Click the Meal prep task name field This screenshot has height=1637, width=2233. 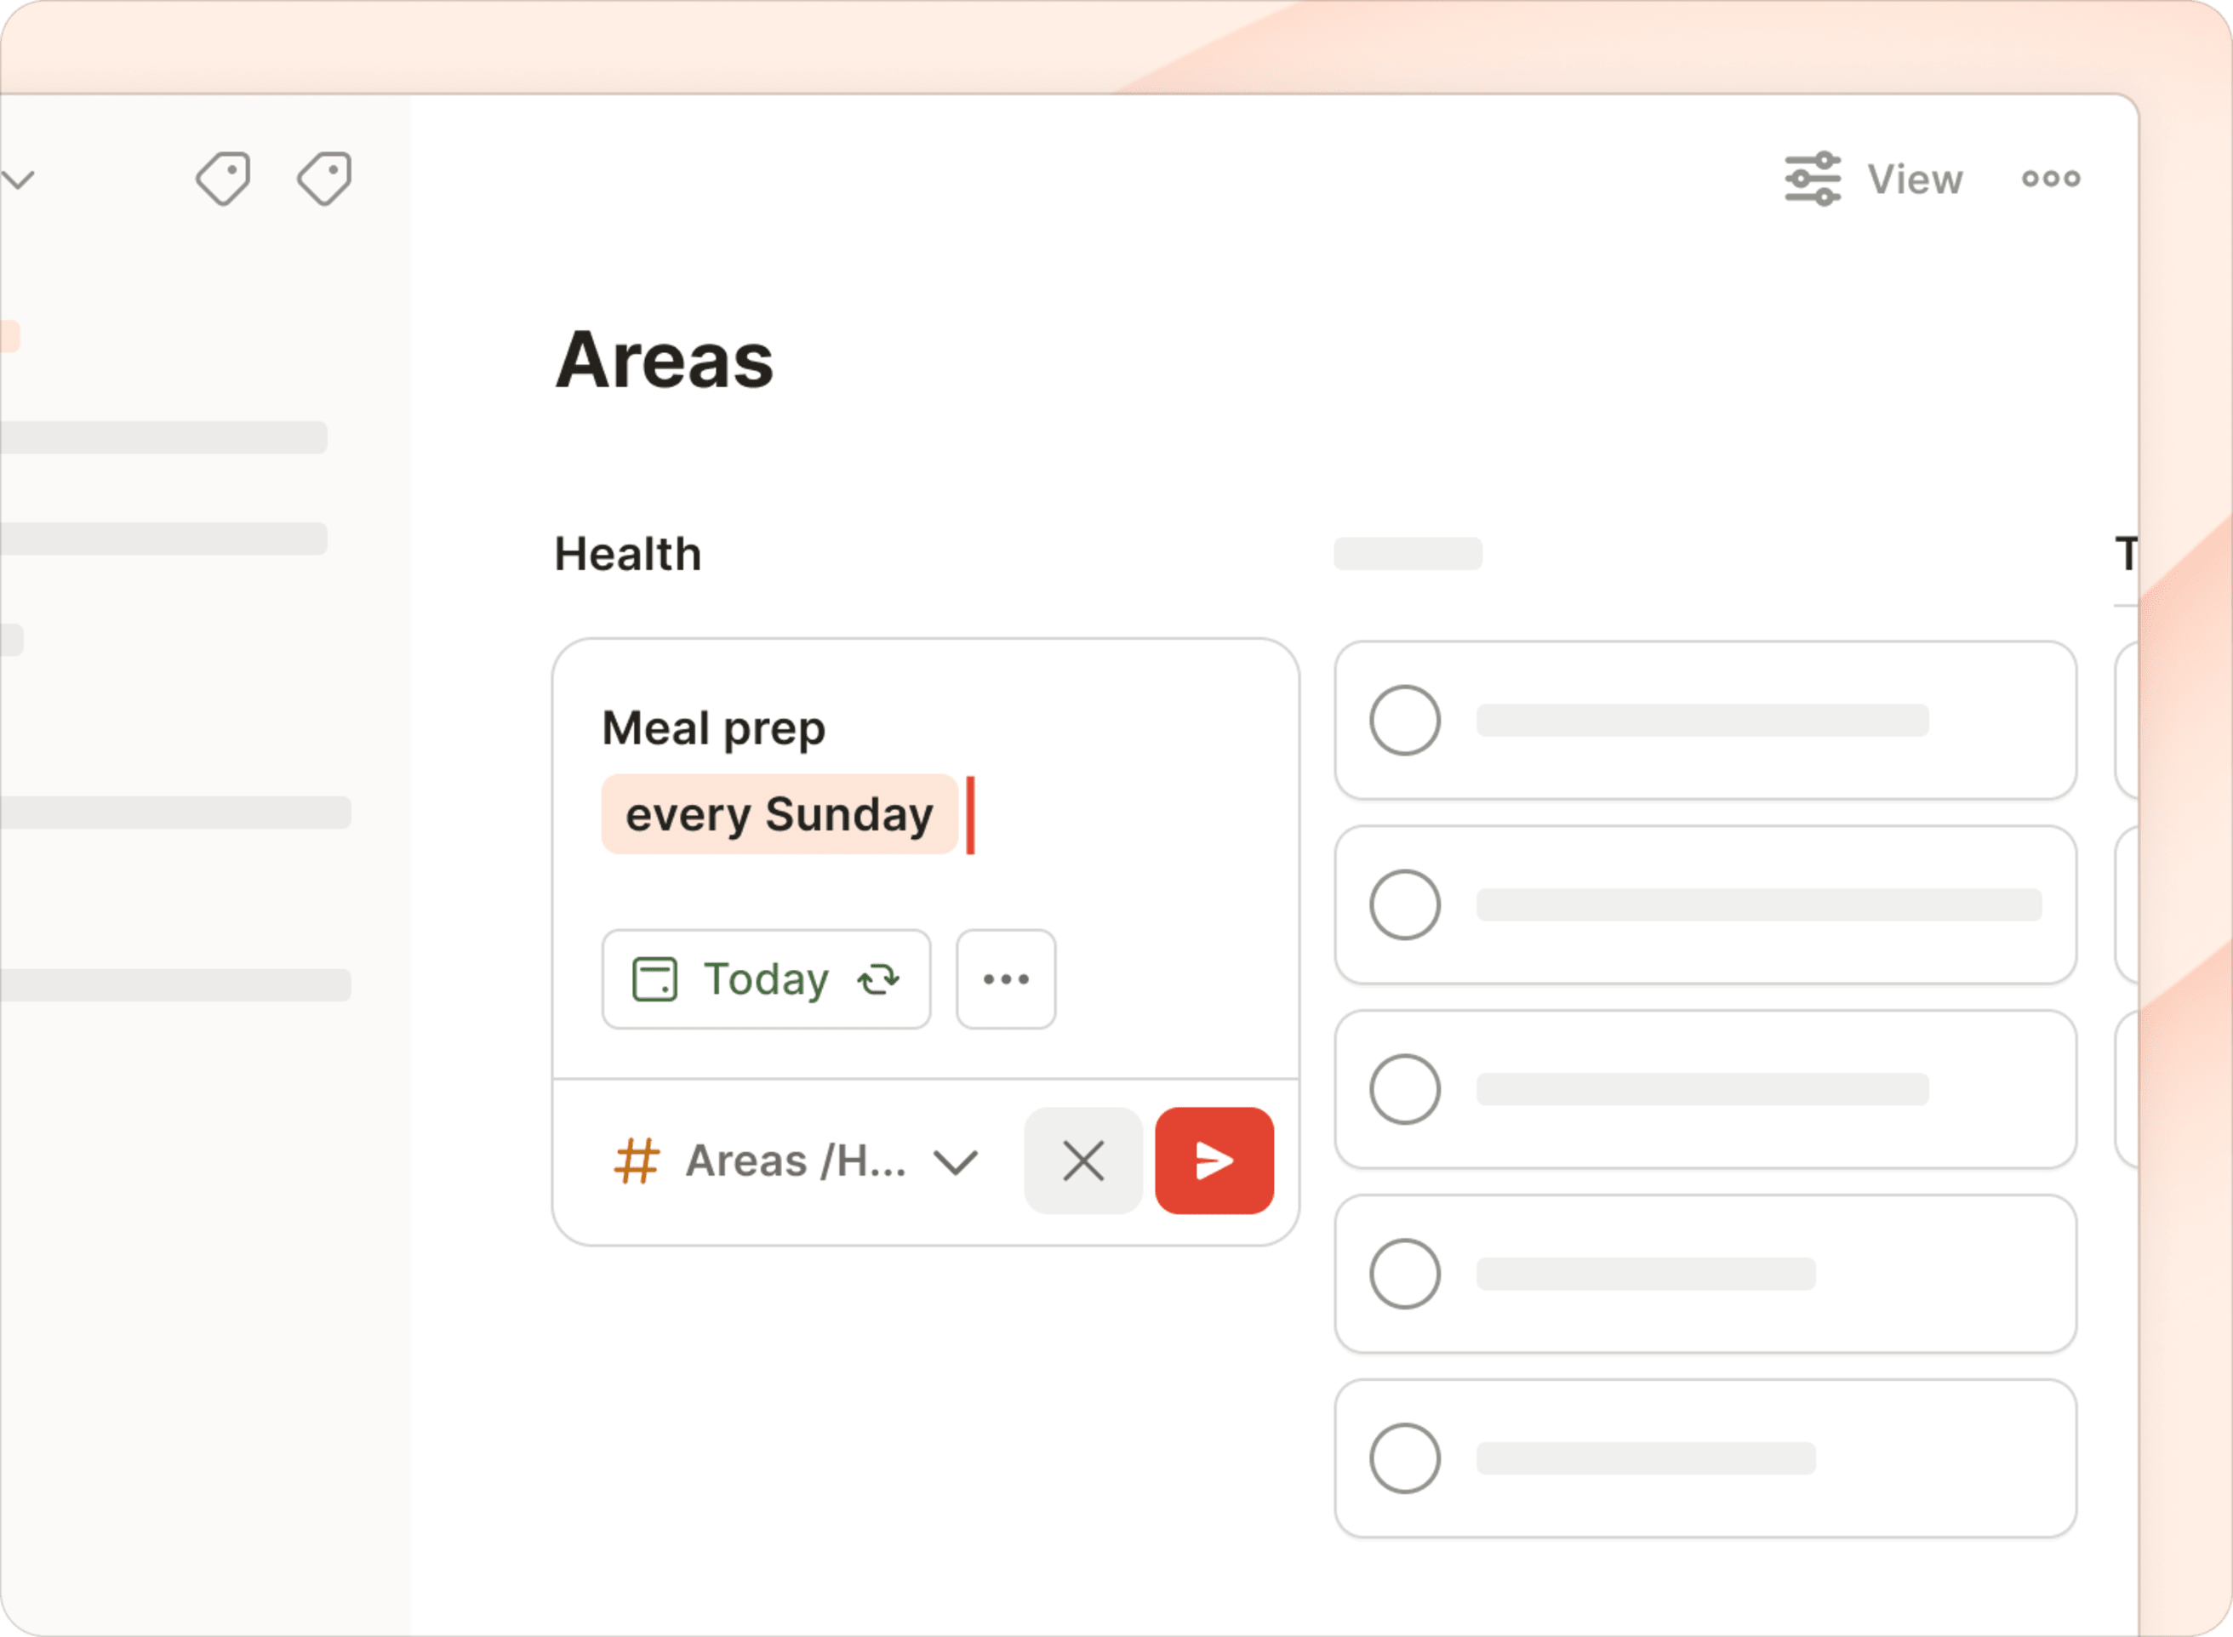pyautogui.click(x=714, y=729)
